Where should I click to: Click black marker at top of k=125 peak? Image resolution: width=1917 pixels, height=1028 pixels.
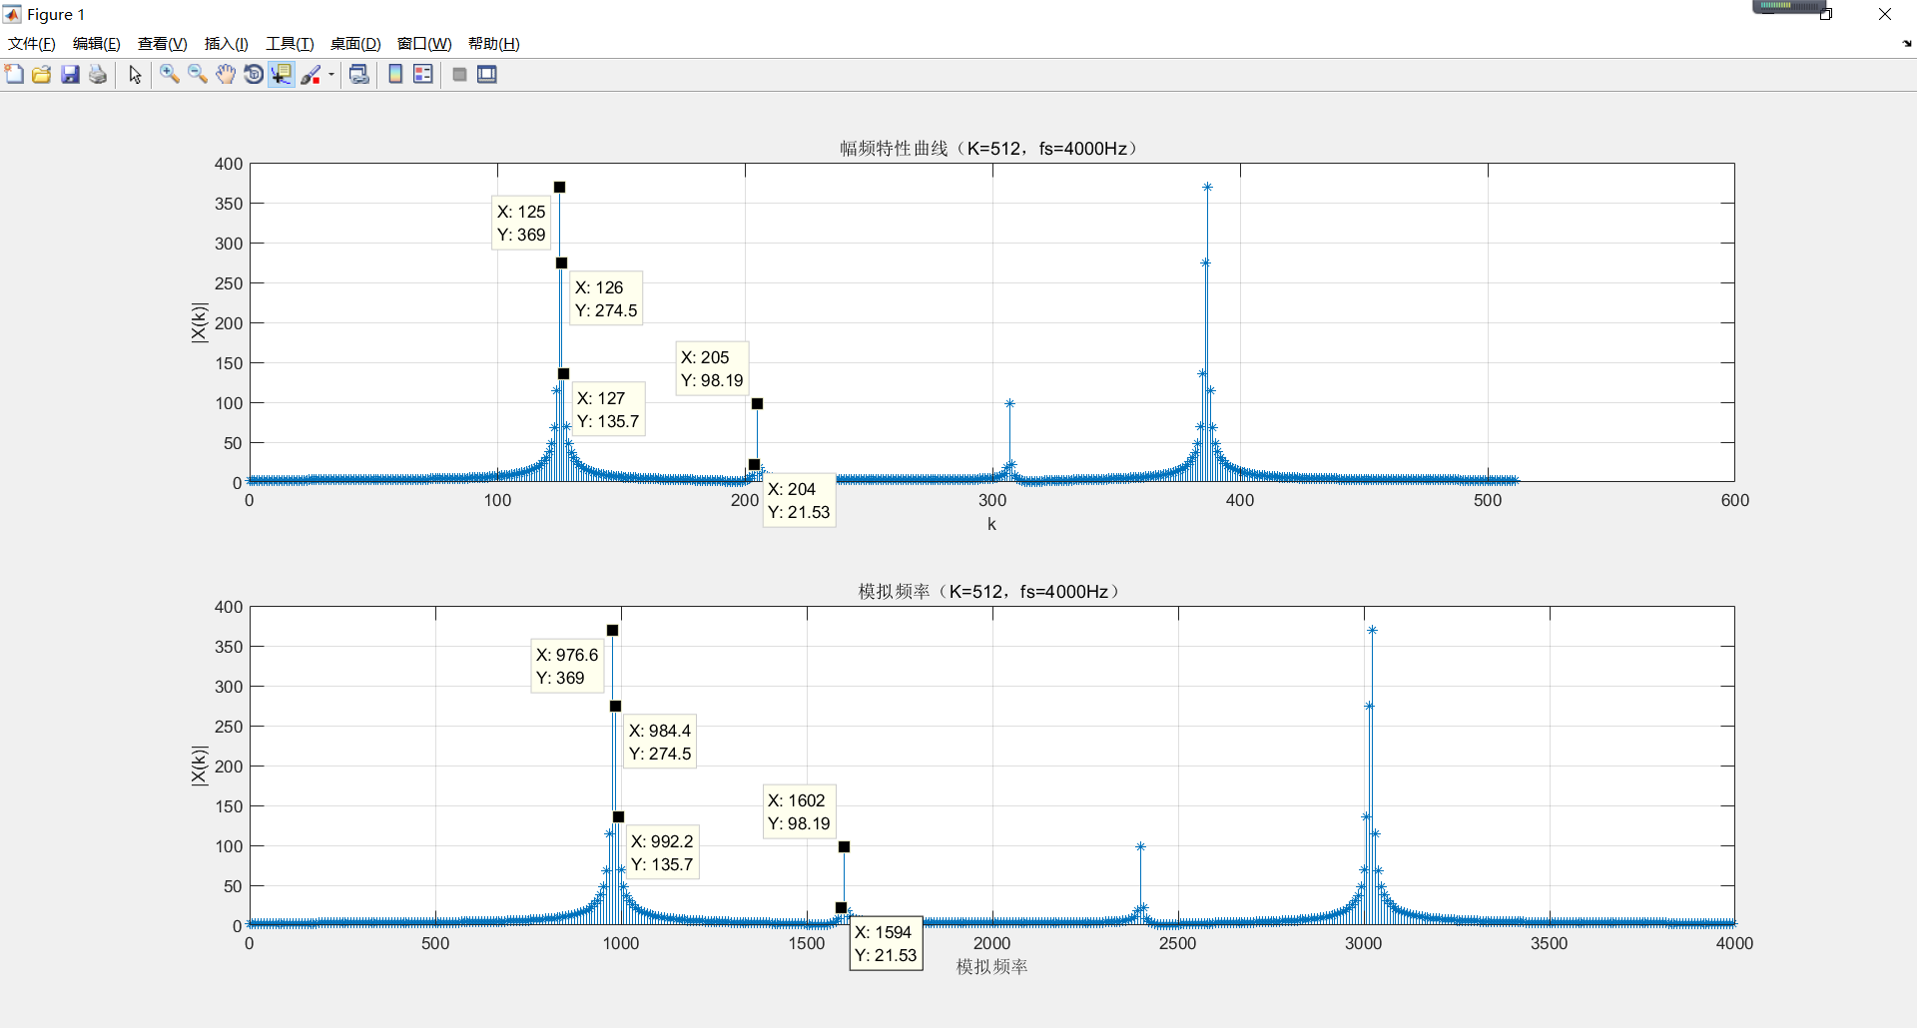tap(559, 188)
